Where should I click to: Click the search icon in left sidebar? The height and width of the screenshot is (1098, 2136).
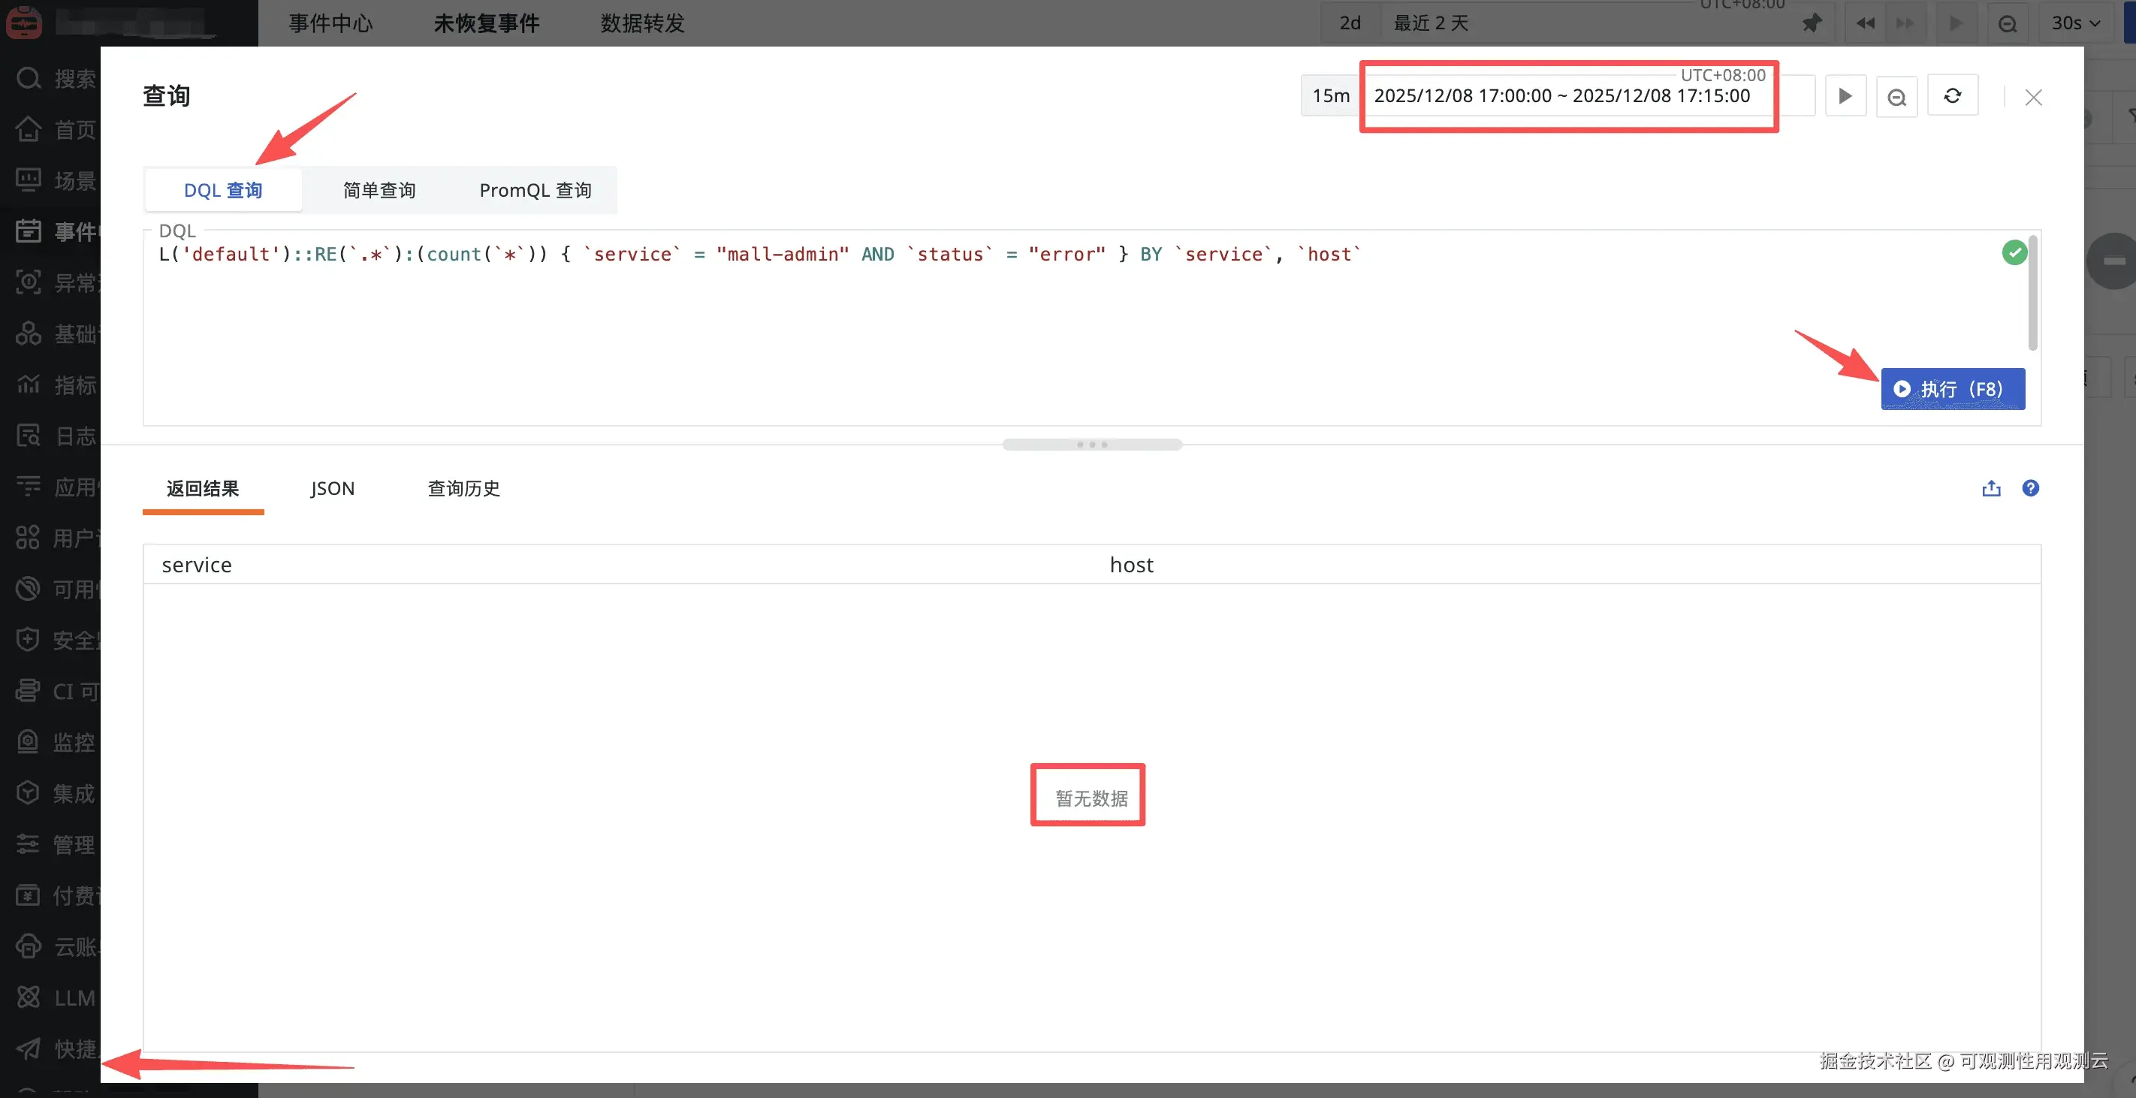(x=29, y=79)
